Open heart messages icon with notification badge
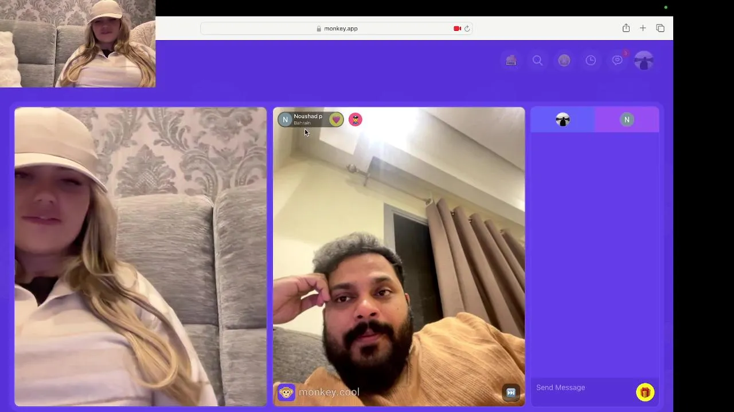This screenshot has height=412, width=734. [618, 60]
